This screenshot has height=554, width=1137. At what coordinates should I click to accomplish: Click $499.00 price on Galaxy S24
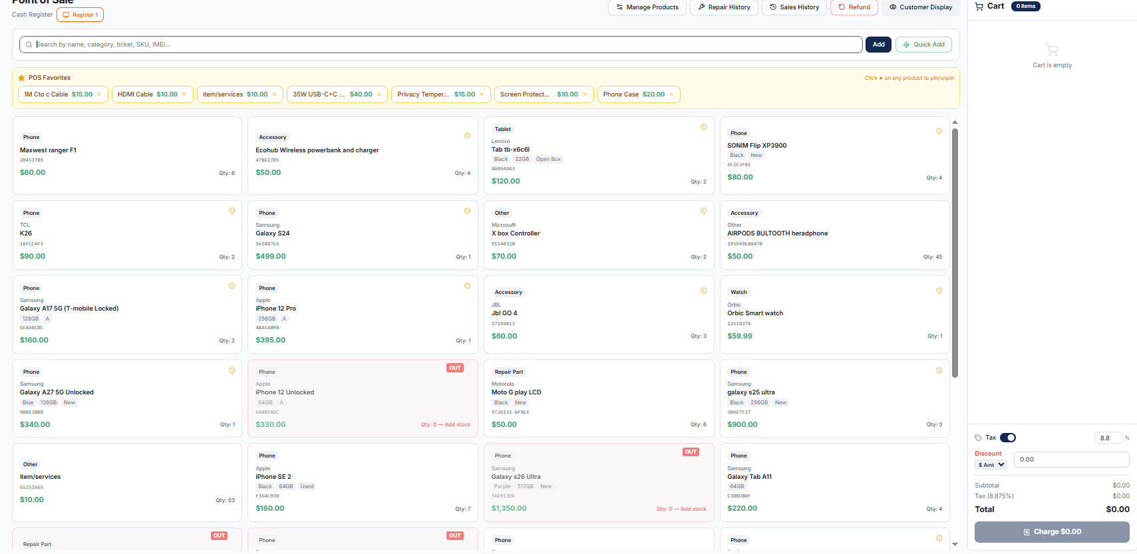271,256
